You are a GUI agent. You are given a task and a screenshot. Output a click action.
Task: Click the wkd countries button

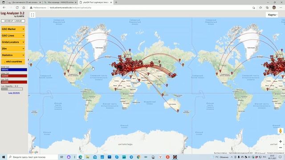pos(13,62)
